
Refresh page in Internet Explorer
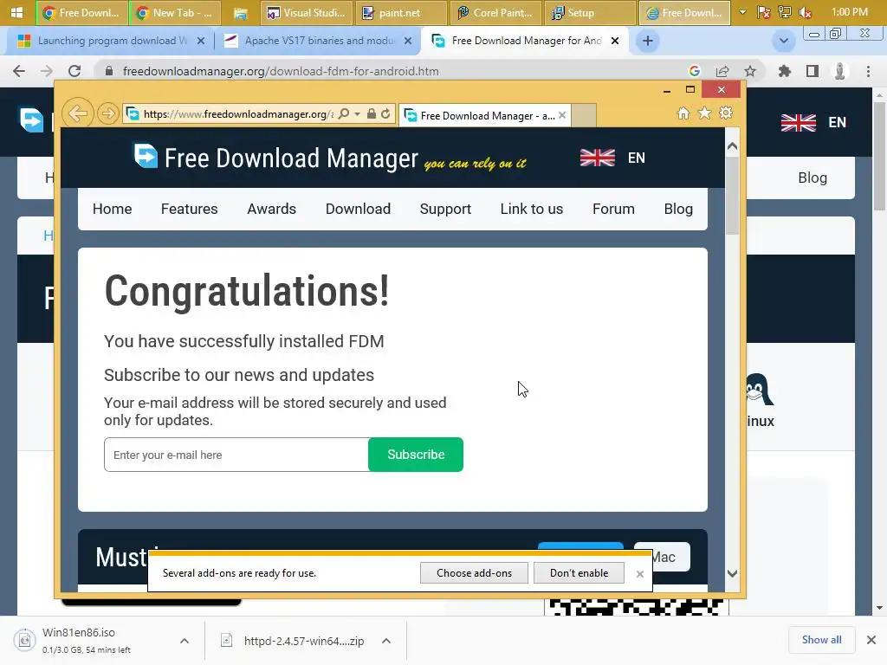click(x=385, y=113)
